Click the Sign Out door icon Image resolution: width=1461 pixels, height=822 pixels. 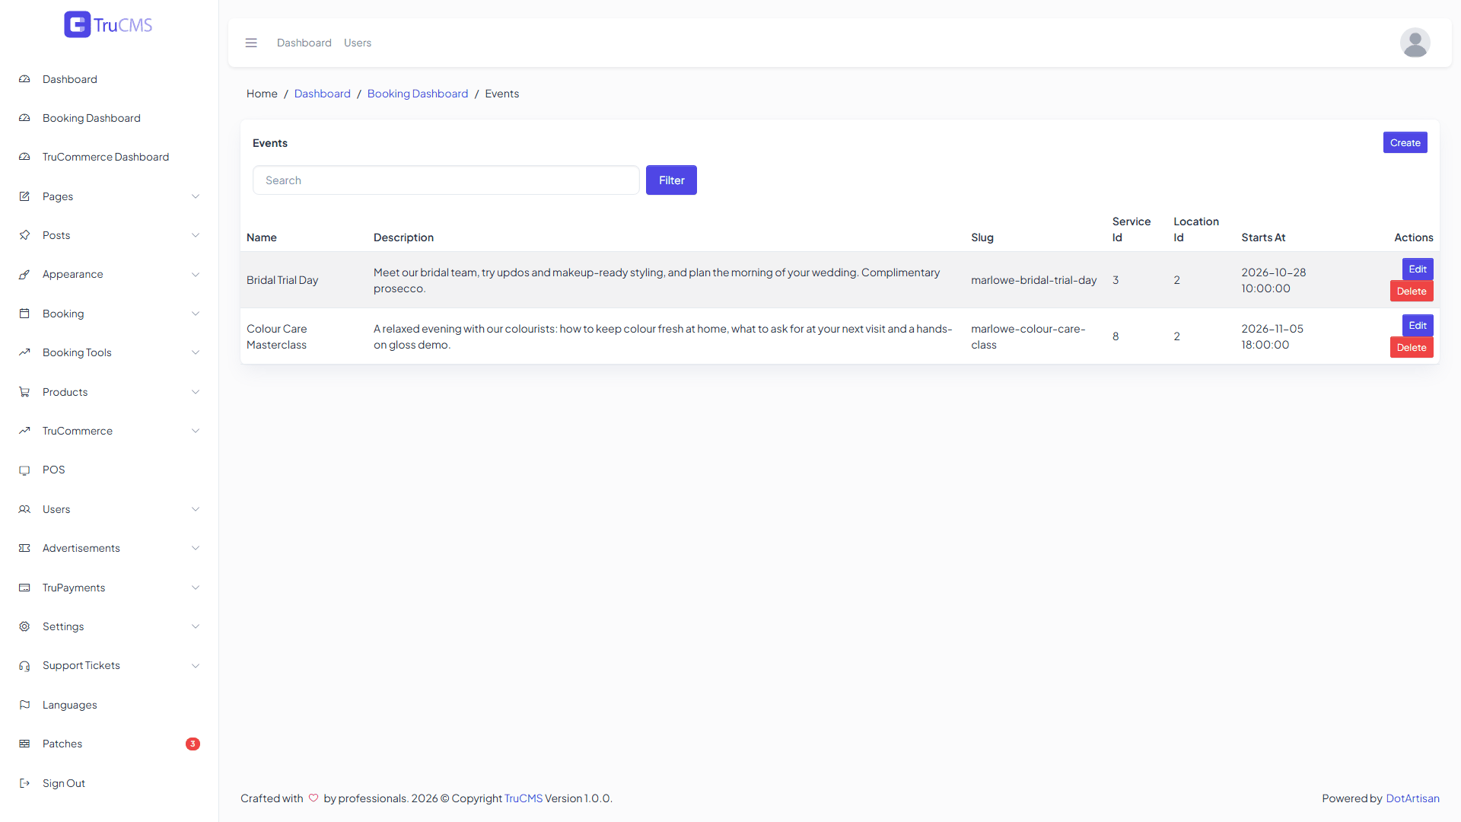point(24,783)
